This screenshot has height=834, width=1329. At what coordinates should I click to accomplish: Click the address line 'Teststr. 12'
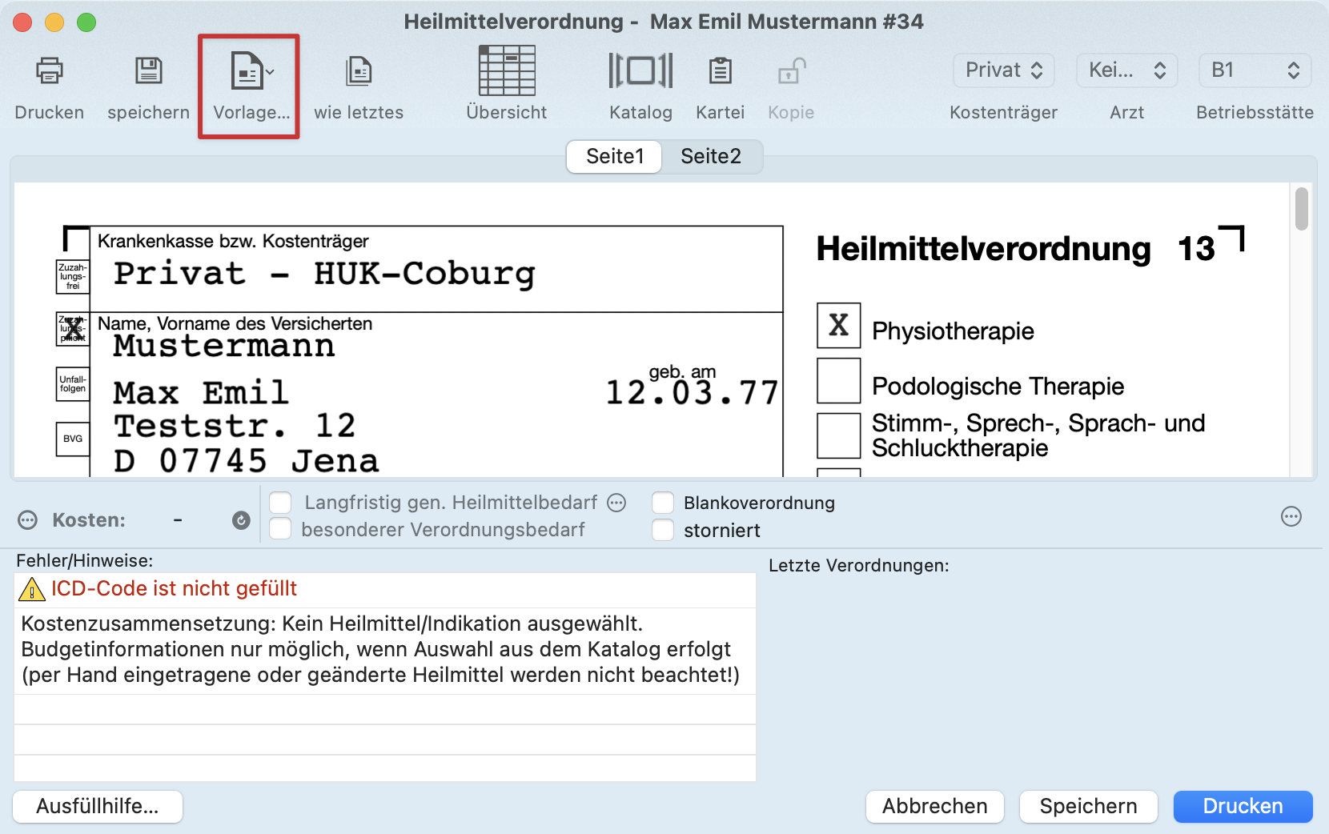coord(235,426)
